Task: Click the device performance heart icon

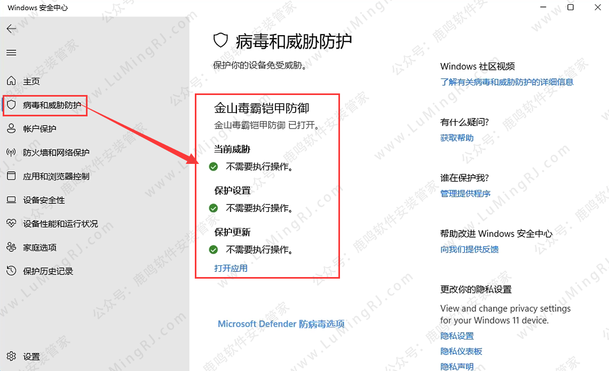Action: (11, 224)
